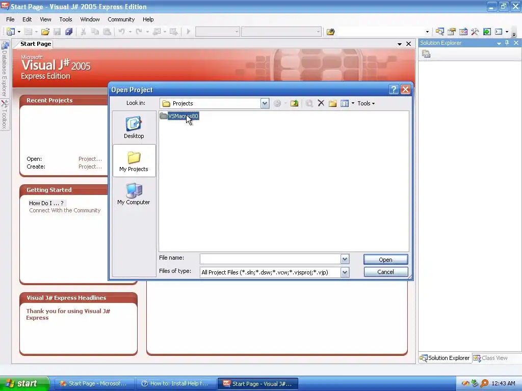Click the Up One Level folder icon

(x=294, y=103)
